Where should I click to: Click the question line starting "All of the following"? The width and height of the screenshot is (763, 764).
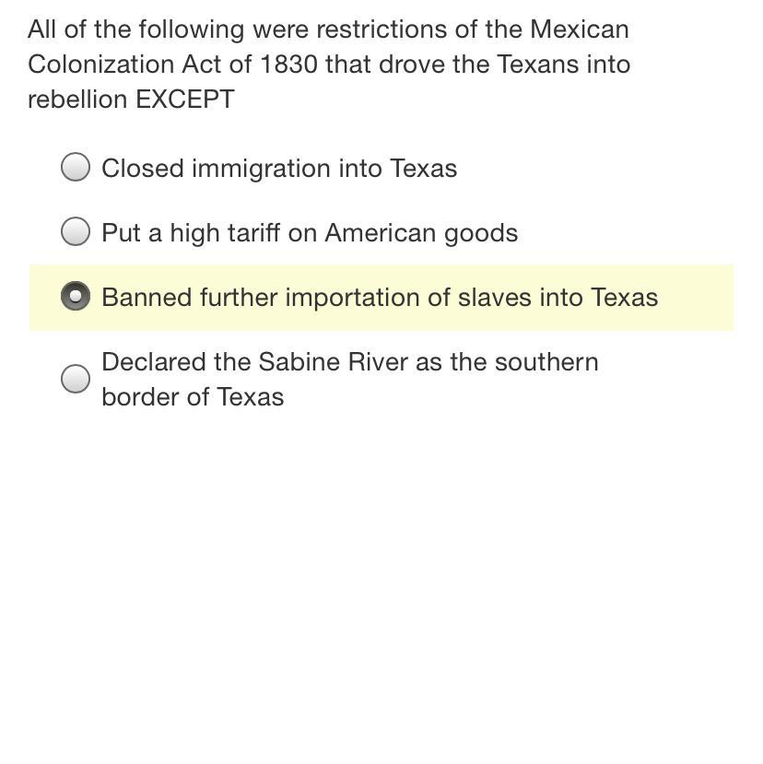coord(327,29)
